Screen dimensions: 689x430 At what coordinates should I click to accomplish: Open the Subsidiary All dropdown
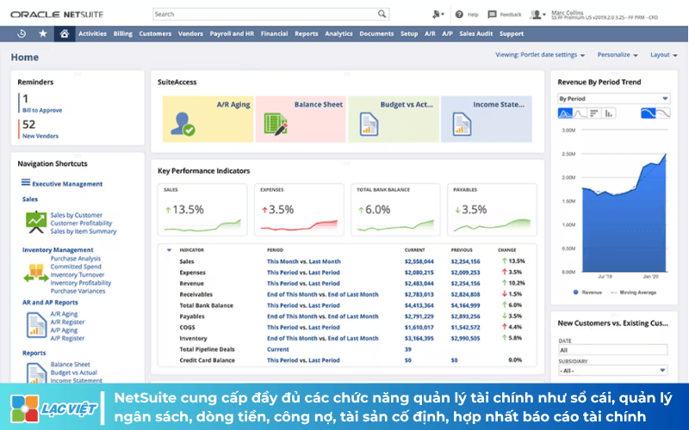tap(612, 371)
